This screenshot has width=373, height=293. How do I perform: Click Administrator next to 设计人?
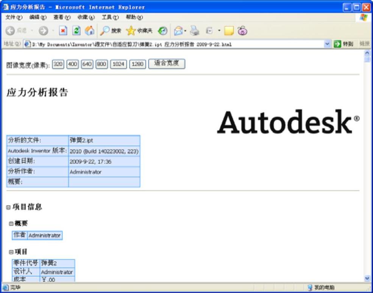coord(57,272)
